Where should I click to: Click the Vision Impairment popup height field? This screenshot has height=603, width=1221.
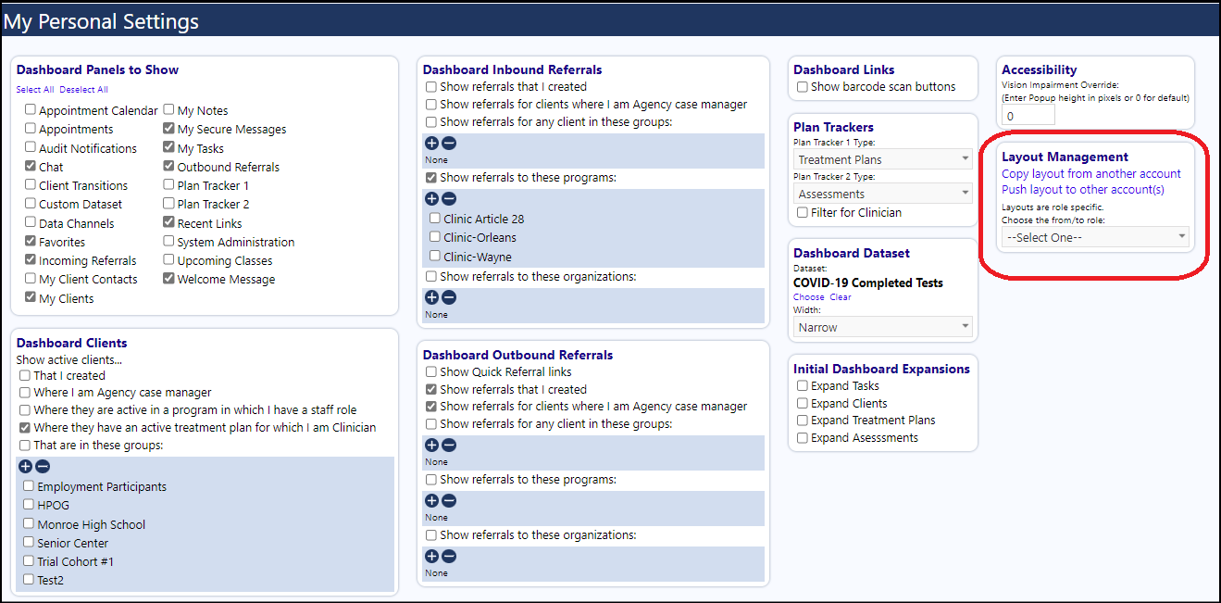(x=1028, y=116)
